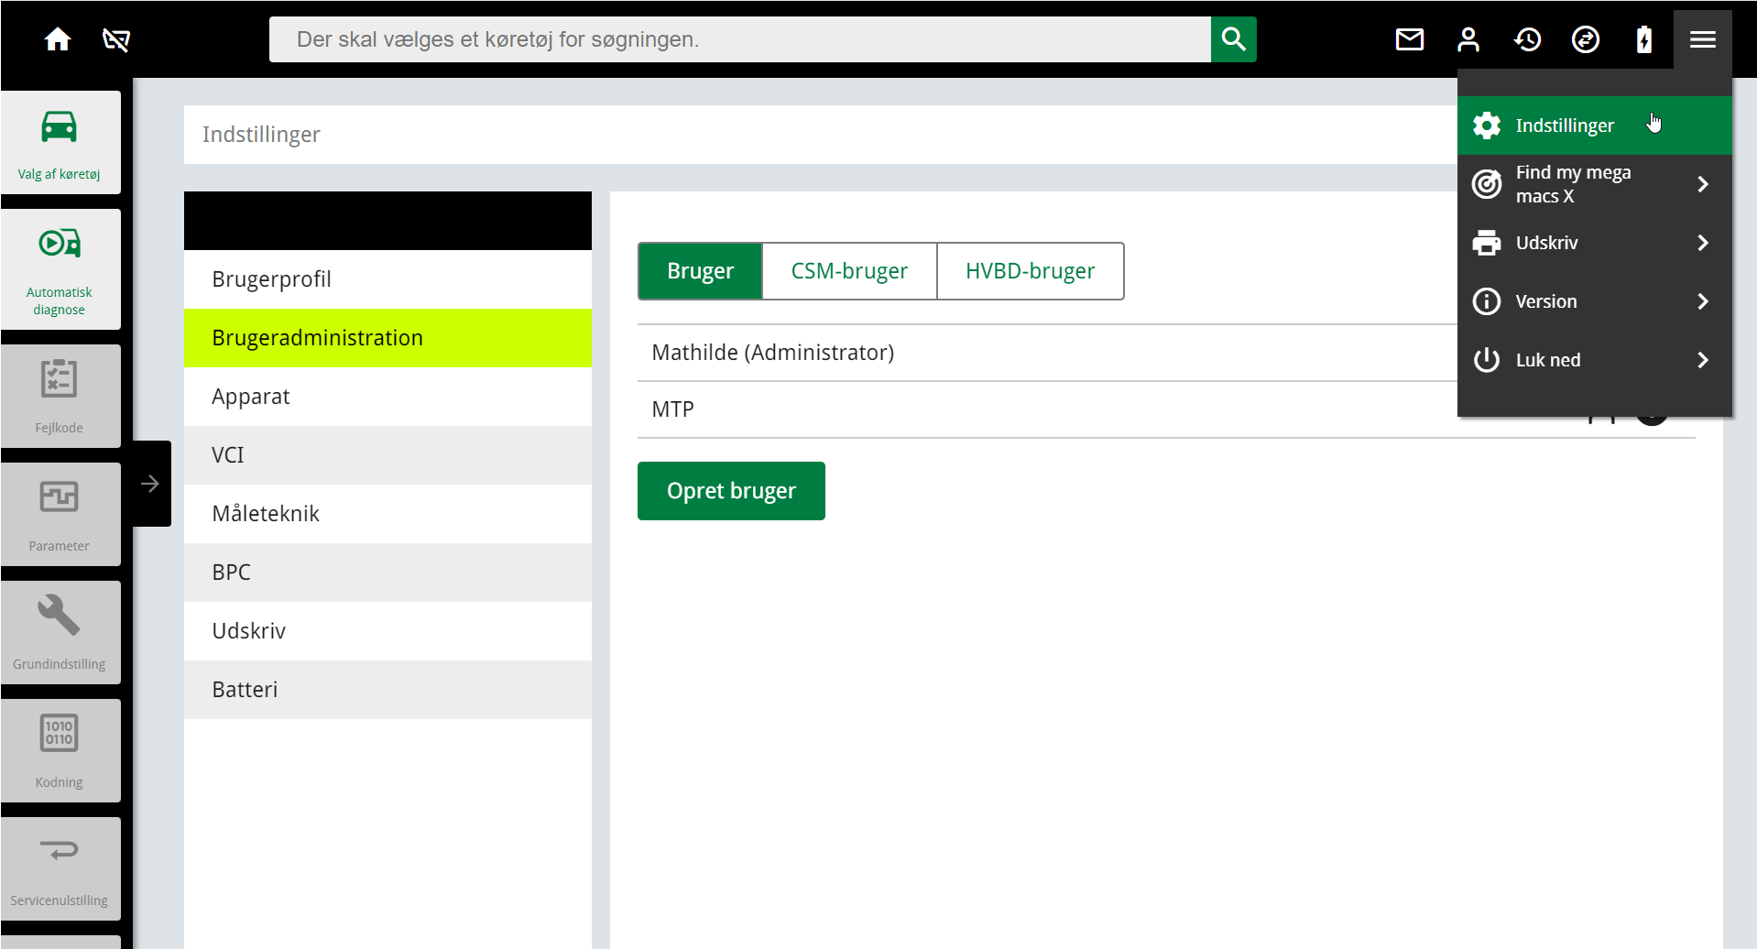Open the mail envelope icon
The height and width of the screenshot is (949, 1757).
[1409, 39]
